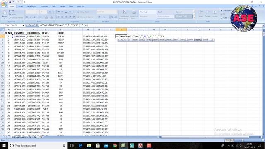This screenshot has height=149, width=265.
Task: Click the Format Painter brush
Action: coord(10,18)
